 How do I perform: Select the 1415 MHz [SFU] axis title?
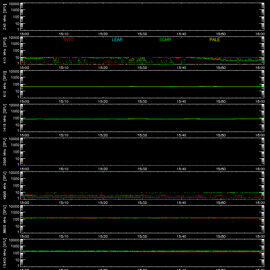tap(4, 118)
